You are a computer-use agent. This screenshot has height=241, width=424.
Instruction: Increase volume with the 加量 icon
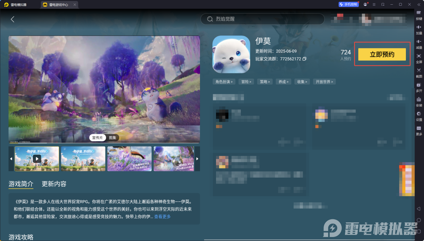418,30
